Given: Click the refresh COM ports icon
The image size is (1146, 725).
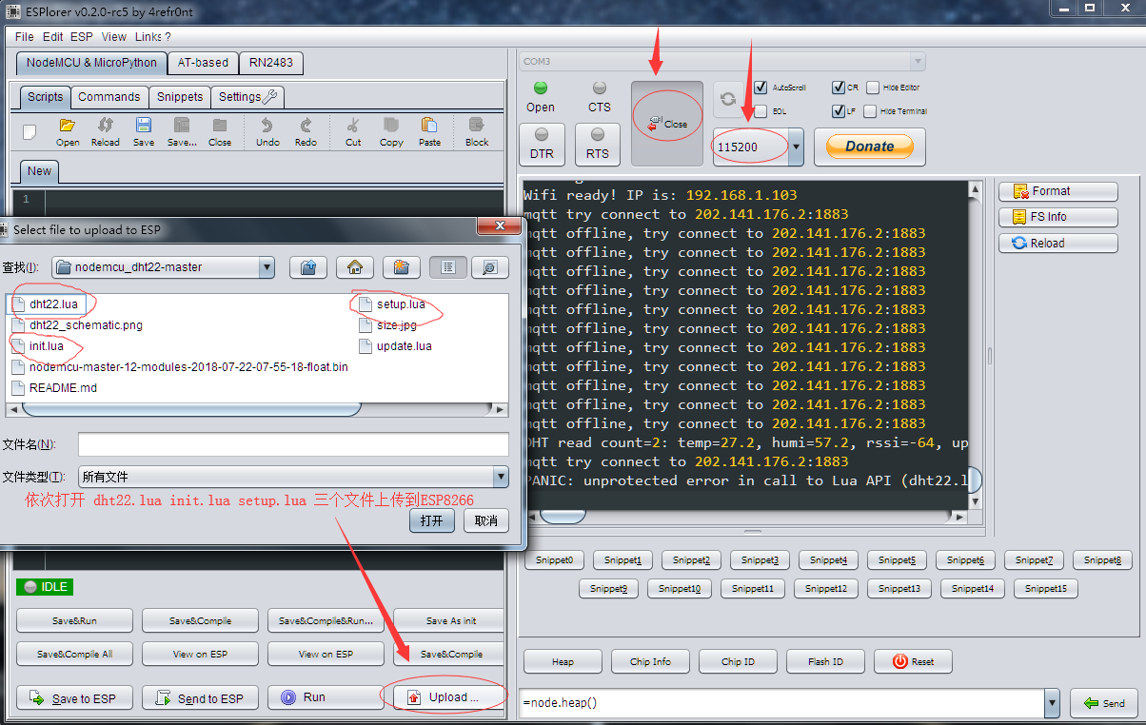Looking at the screenshot, I should click(x=728, y=99).
